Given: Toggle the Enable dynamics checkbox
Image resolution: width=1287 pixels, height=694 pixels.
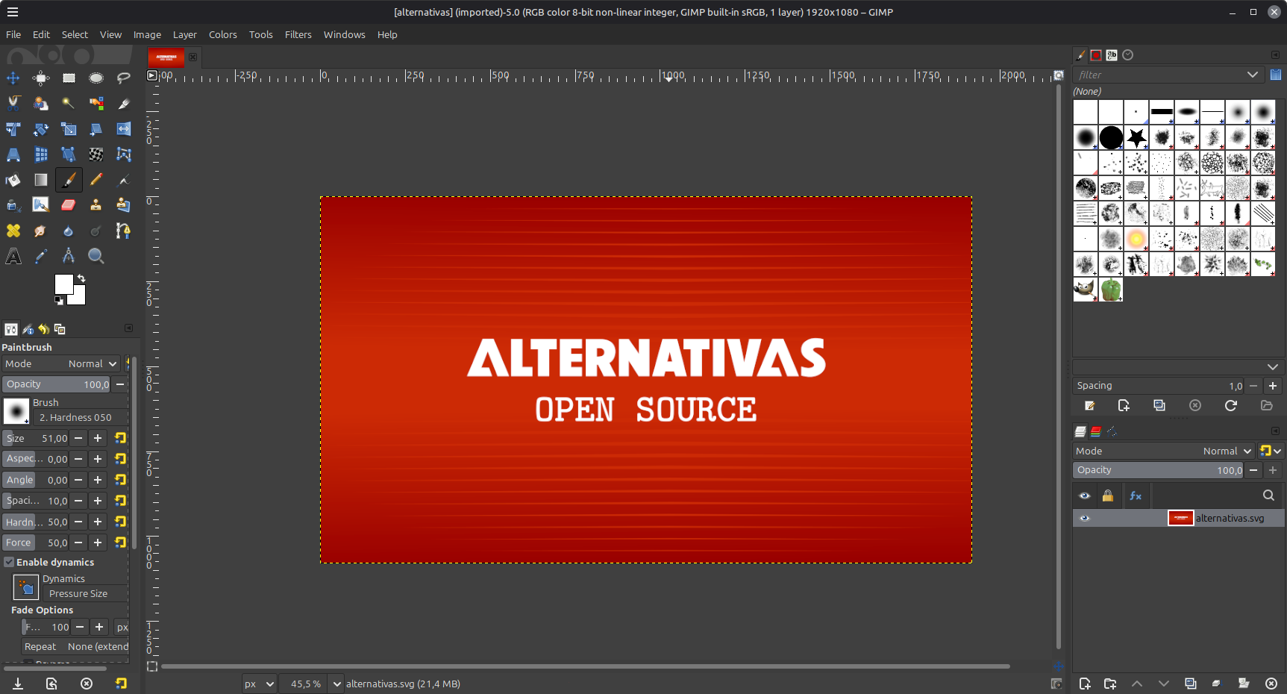Looking at the screenshot, I should point(10,562).
